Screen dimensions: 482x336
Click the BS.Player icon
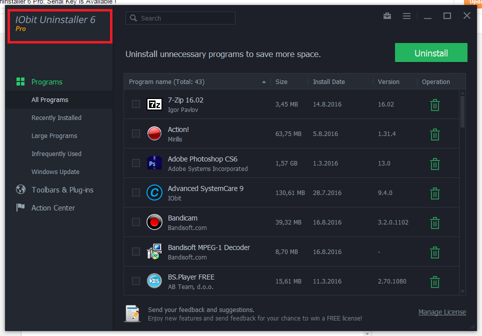coord(154,281)
